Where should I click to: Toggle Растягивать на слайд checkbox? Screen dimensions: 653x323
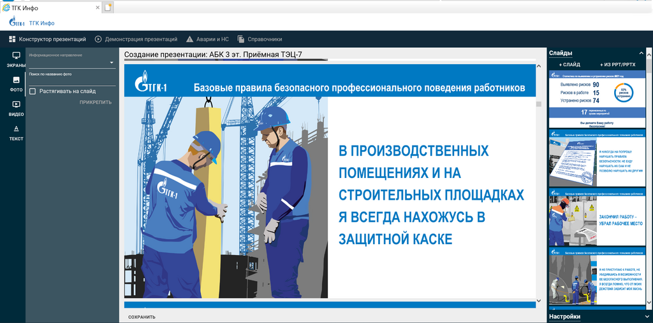33,92
